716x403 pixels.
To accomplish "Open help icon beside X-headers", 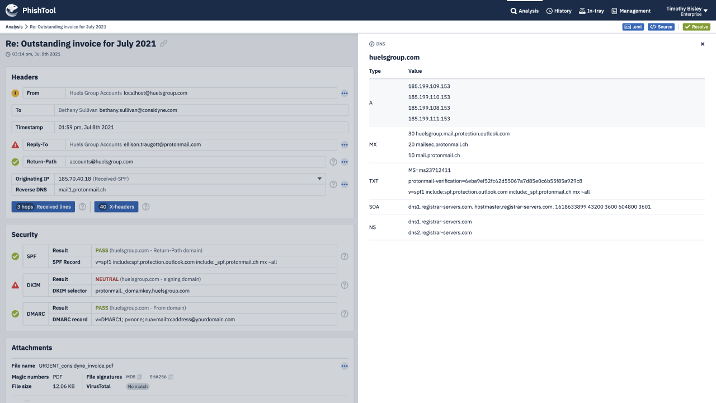I will tap(145, 207).
